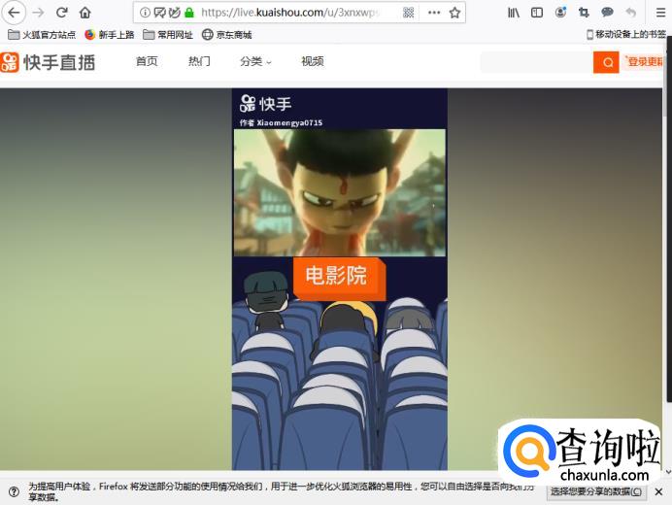
Task: Focus the Kuaishou search input field
Action: click(x=537, y=62)
